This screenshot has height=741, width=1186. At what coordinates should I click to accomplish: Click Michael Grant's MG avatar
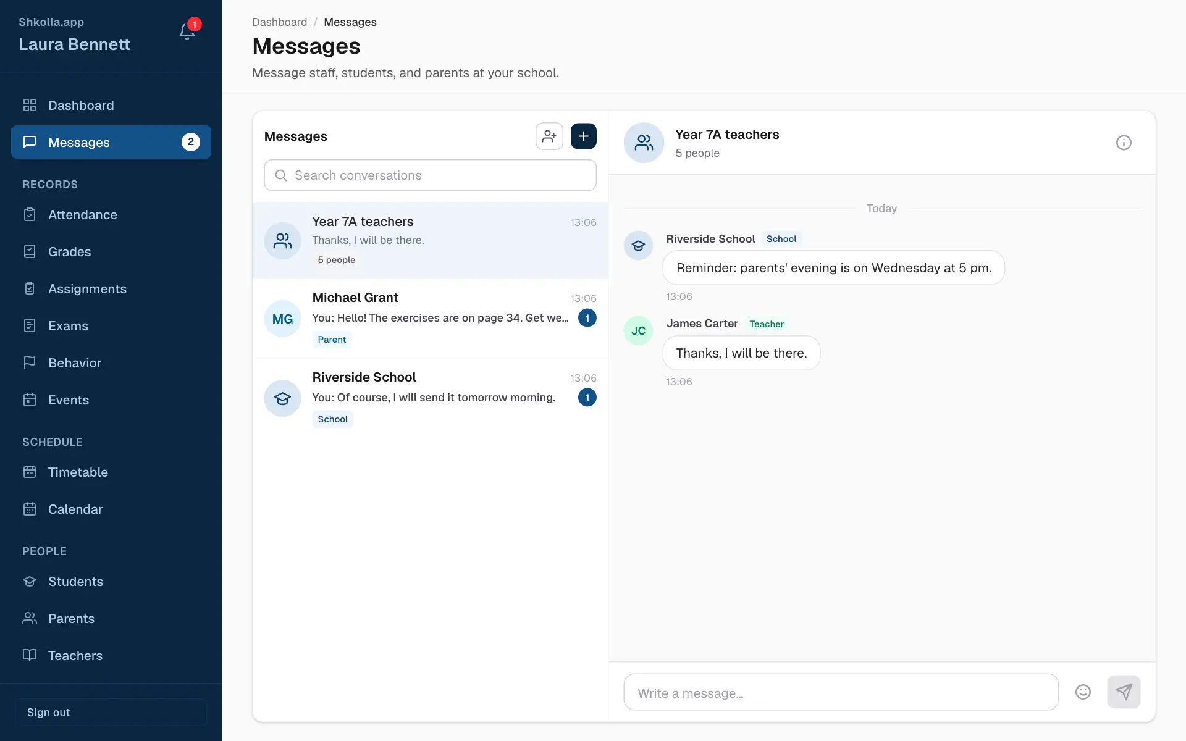coord(282,319)
